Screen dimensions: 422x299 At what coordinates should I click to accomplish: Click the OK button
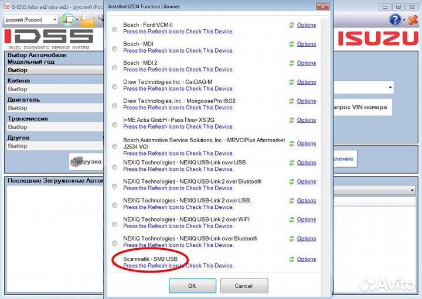pyautogui.click(x=192, y=286)
